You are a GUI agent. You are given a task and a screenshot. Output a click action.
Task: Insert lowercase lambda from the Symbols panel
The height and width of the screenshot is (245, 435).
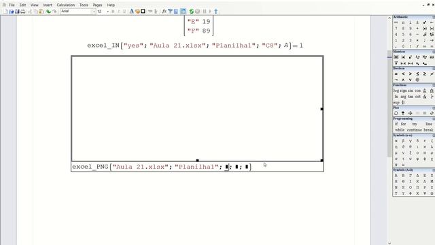432,147
